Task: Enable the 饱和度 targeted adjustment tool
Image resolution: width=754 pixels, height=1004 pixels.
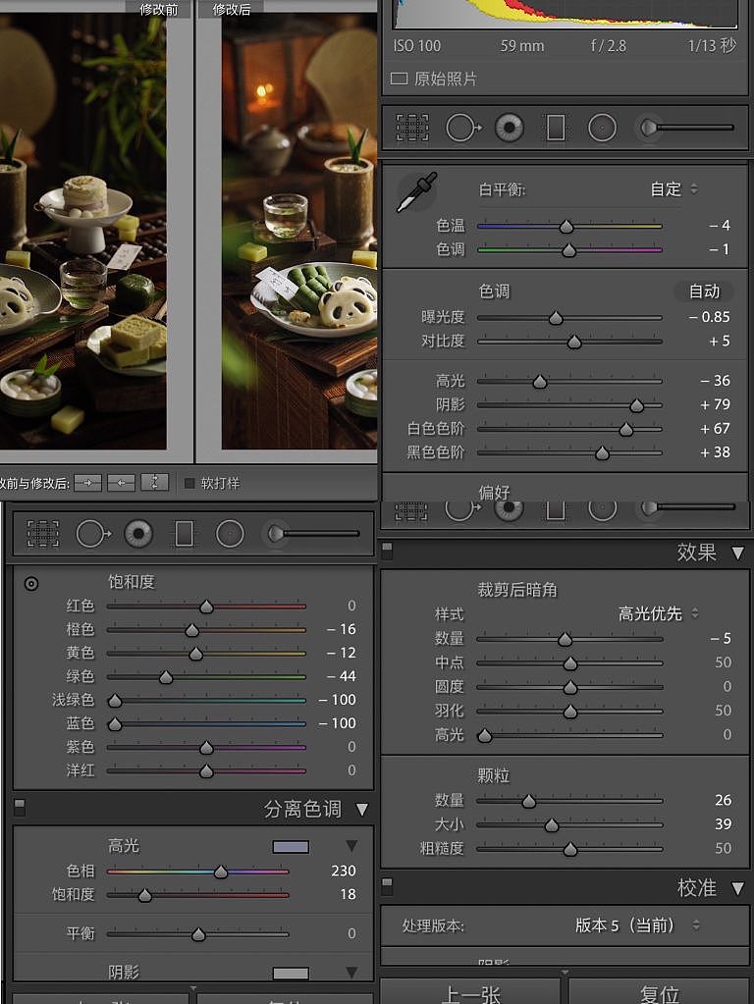Action: [30, 583]
